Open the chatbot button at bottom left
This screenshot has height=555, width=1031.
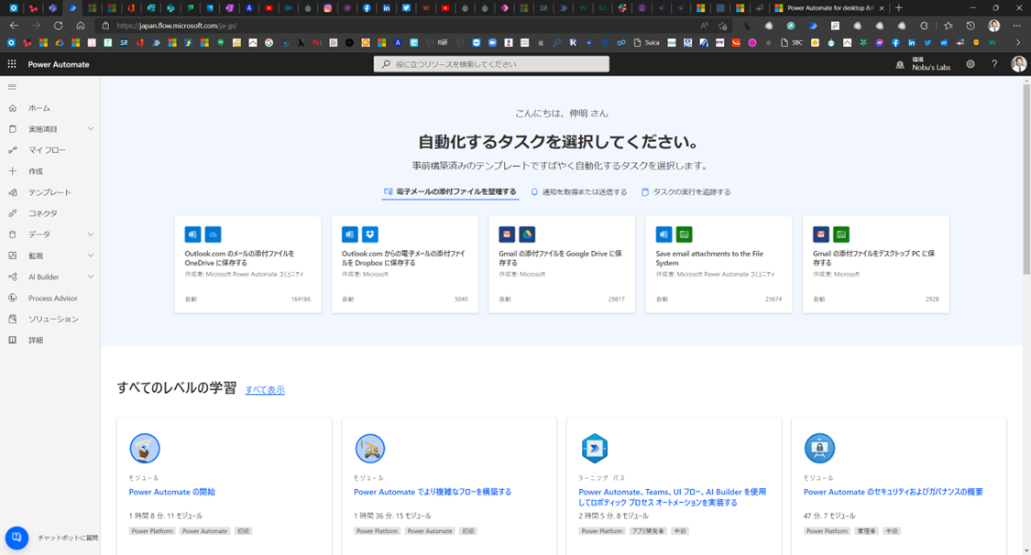tap(17, 538)
